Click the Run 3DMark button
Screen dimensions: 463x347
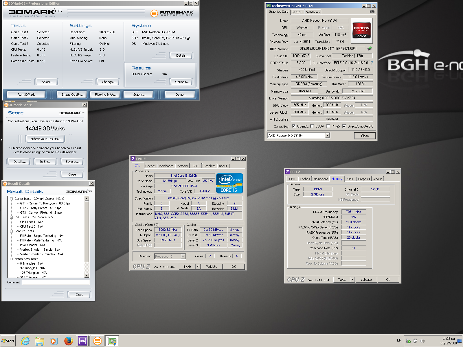tap(26, 95)
